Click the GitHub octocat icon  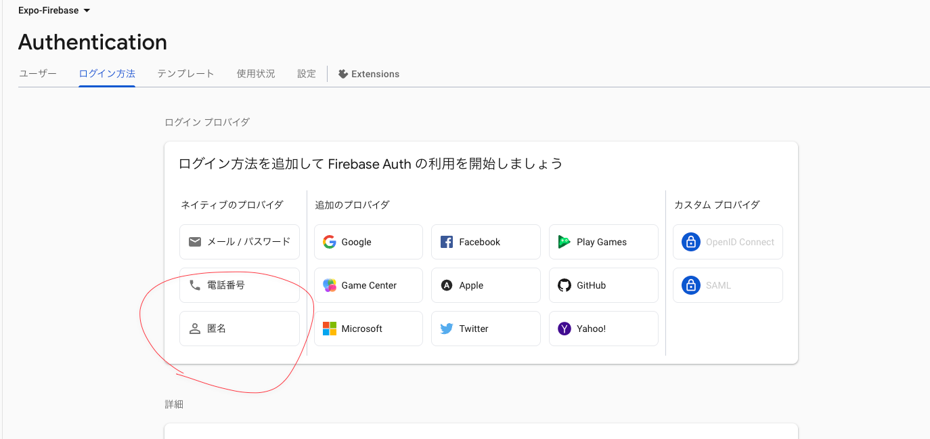point(564,285)
